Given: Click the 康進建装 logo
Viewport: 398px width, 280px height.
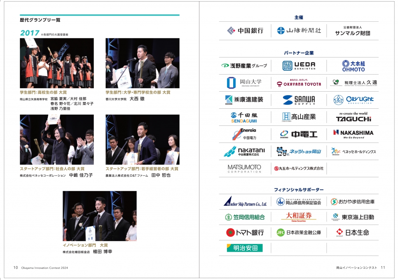Looking at the screenshot, I should [244, 100].
